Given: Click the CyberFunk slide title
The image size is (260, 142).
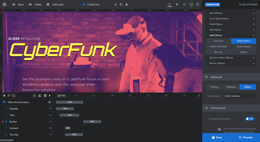Looking at the screenshot, I should (93, 4).
